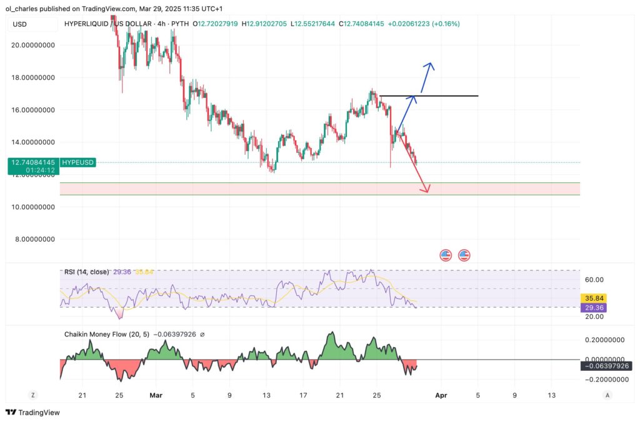Toggle the Z timezone button on time axis
This screenshot has width=640, height=422.
coord(32,395)
